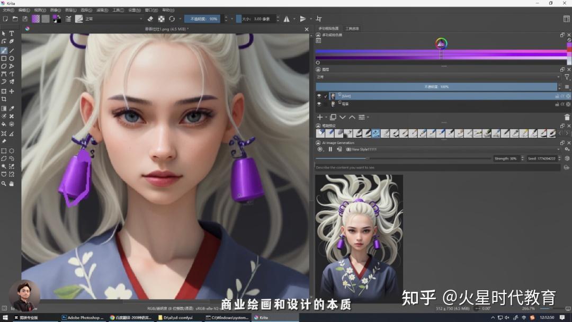The height and width of the screenshot is (322, 572).
Task: Activate the Eraser mode on the toolbar
Action: coord(150,17)
